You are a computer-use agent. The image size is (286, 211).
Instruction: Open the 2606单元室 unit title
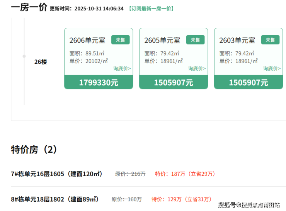pos(87,40)
